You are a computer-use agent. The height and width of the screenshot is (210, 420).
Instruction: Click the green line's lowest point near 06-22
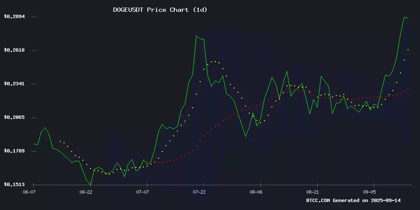point(90,184)
